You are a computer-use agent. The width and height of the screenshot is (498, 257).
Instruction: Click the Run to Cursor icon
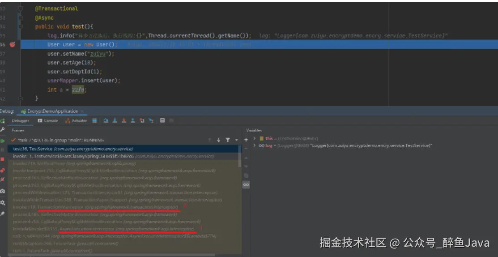151,121
